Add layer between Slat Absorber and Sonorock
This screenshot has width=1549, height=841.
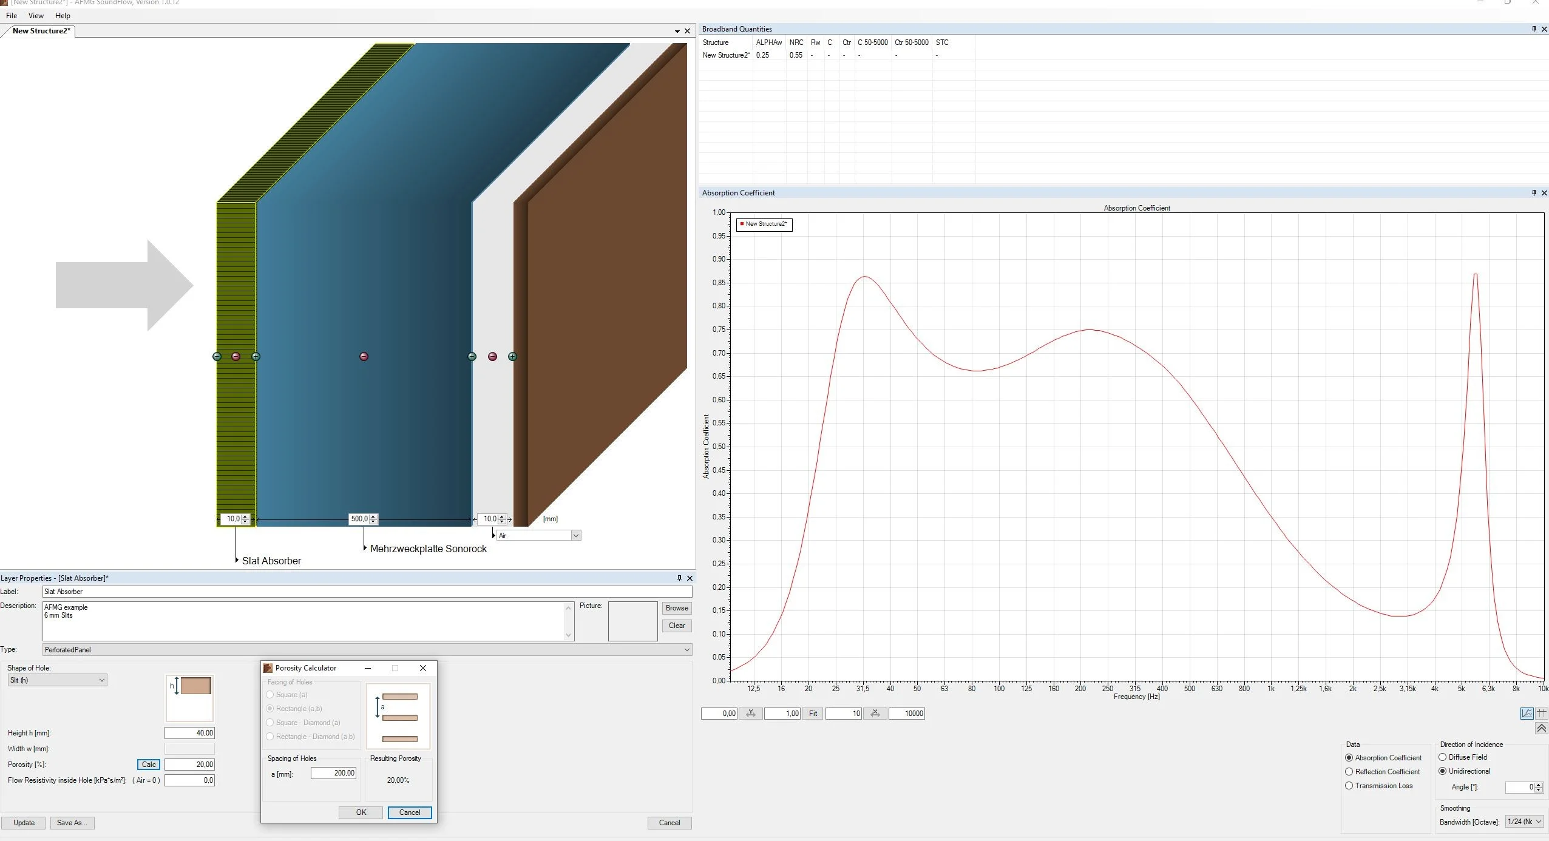point(256,356)
